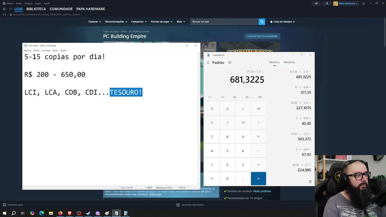This screenshot has width=386, height=217.
Task: Go forward with Steam's forward arrow
Action: pos(10,9)
